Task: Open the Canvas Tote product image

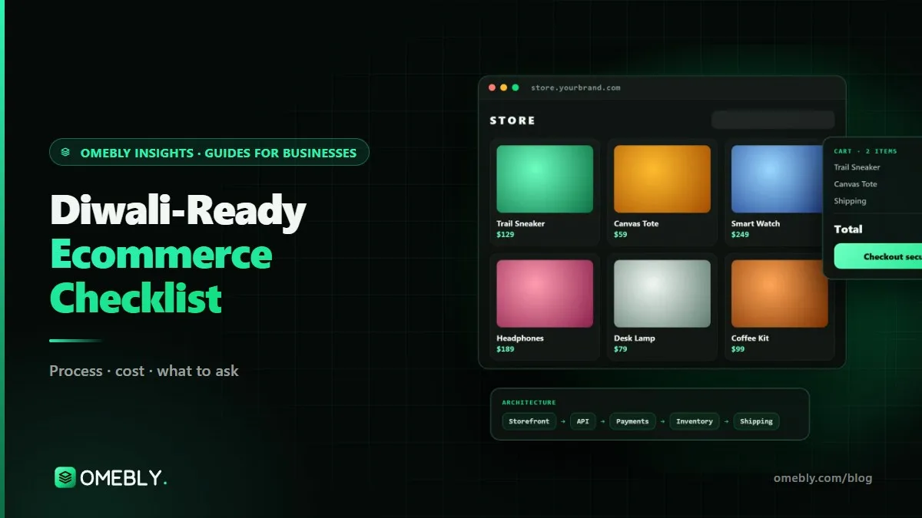Action: point(662,179)
